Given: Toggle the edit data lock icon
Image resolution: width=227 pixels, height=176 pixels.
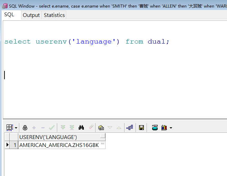Looking at the screenshot, I should [x=25, y=128].
